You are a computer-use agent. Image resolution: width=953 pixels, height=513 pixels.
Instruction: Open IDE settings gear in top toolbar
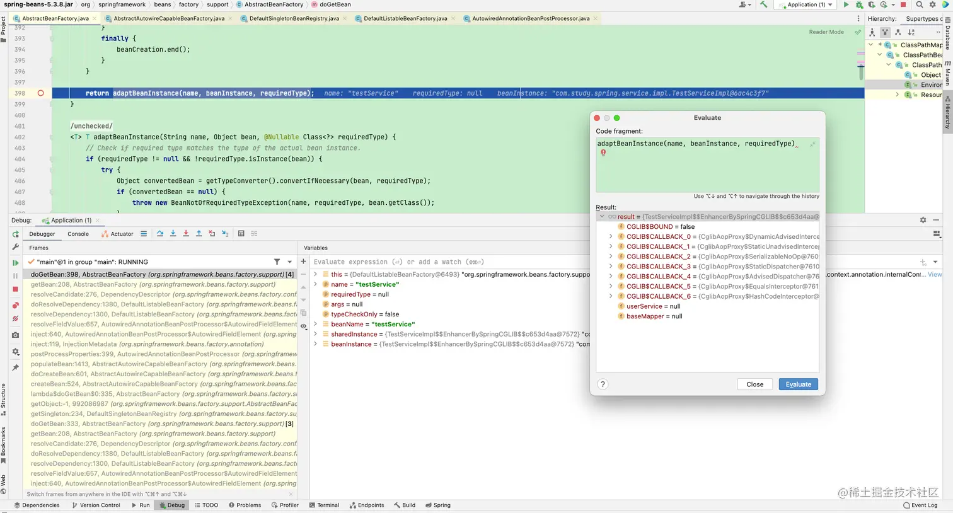932,4
